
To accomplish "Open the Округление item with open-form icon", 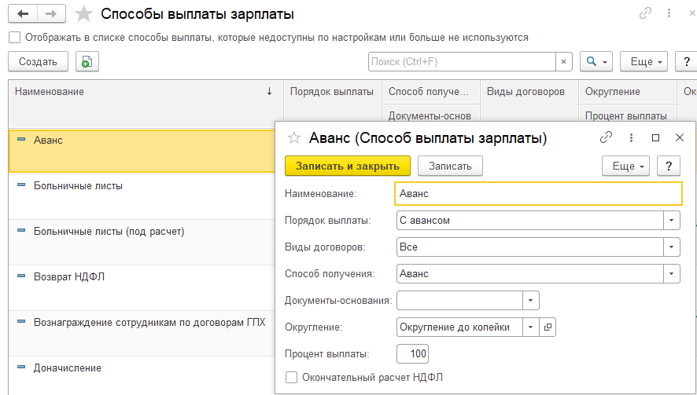I will [x=548, y=327].
